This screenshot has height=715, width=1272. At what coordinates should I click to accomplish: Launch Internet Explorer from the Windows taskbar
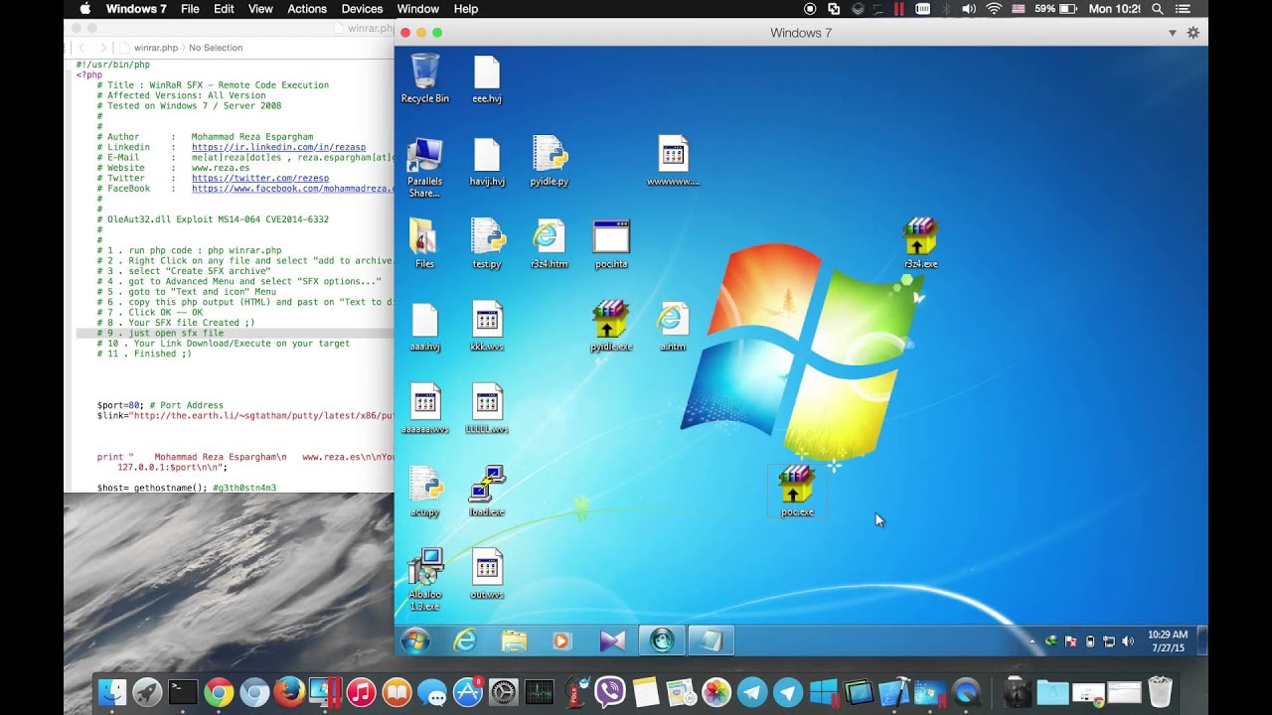click(x=465, y=641)
